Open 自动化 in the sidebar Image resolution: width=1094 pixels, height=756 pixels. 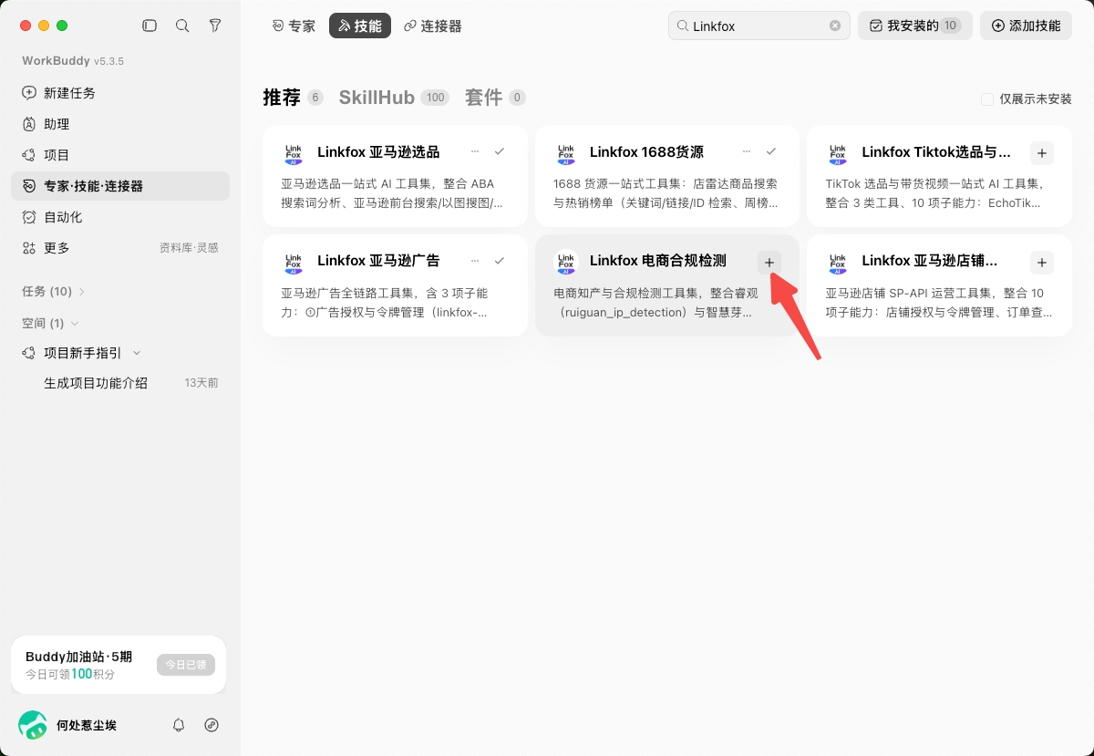120,217
